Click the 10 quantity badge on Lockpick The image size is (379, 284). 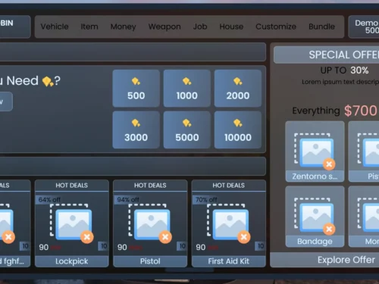104,246
